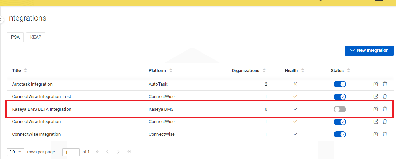The height and width of the screenshot is (159, 396).
Task: Open the rows per page dropdown
Action: pos(16,152)
